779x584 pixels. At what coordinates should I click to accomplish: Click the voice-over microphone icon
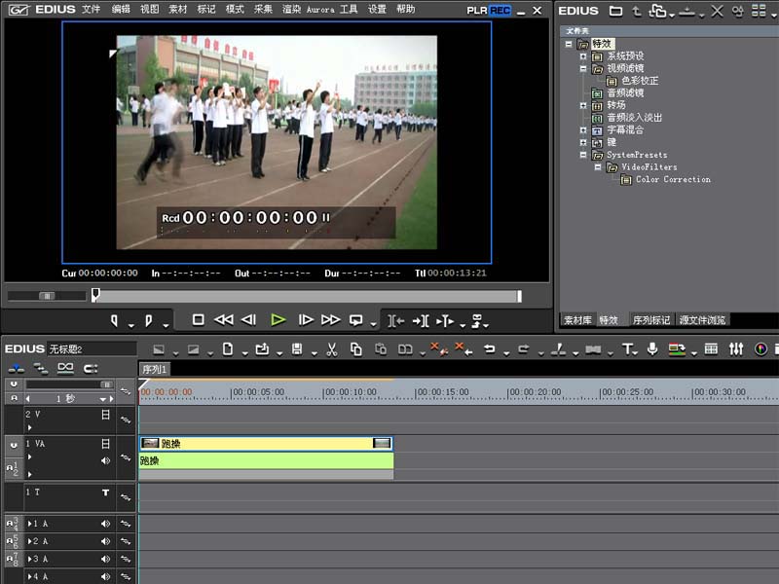pyautogui.click(x=652, y=351)
